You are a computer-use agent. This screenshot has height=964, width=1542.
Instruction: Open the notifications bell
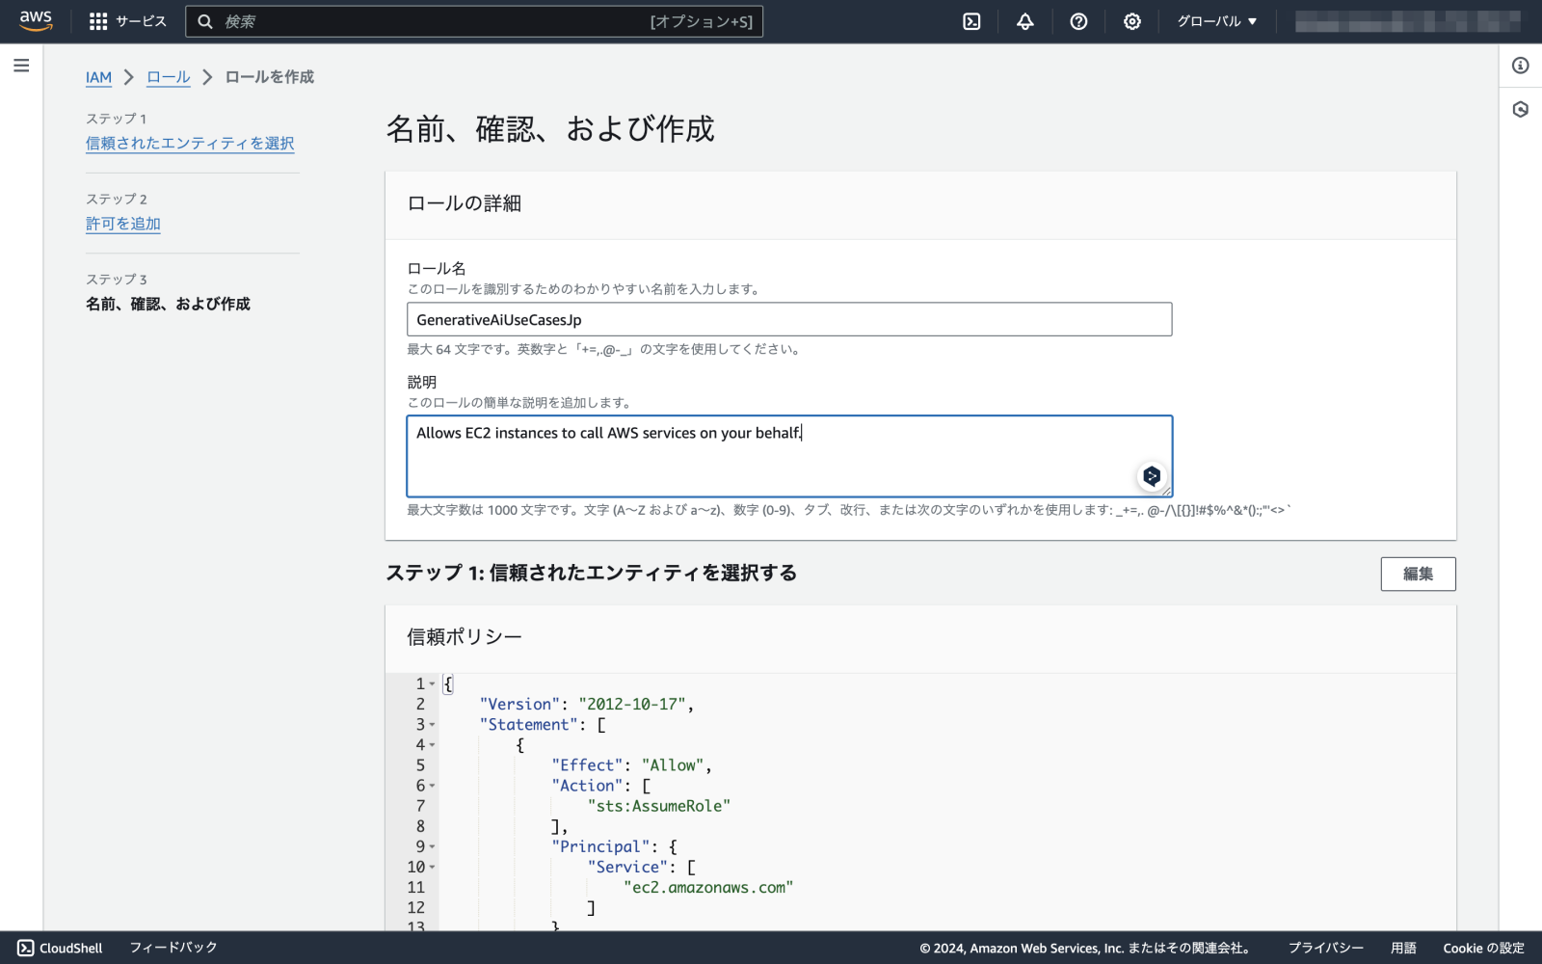(1024, 21)
